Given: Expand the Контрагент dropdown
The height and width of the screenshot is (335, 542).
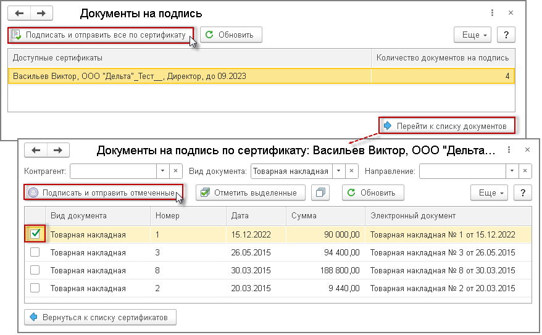Looking at the screenshot, I should tap(162, 172).
